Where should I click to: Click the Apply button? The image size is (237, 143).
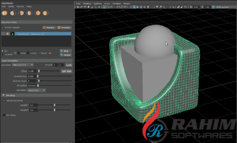tap(69, 65)
